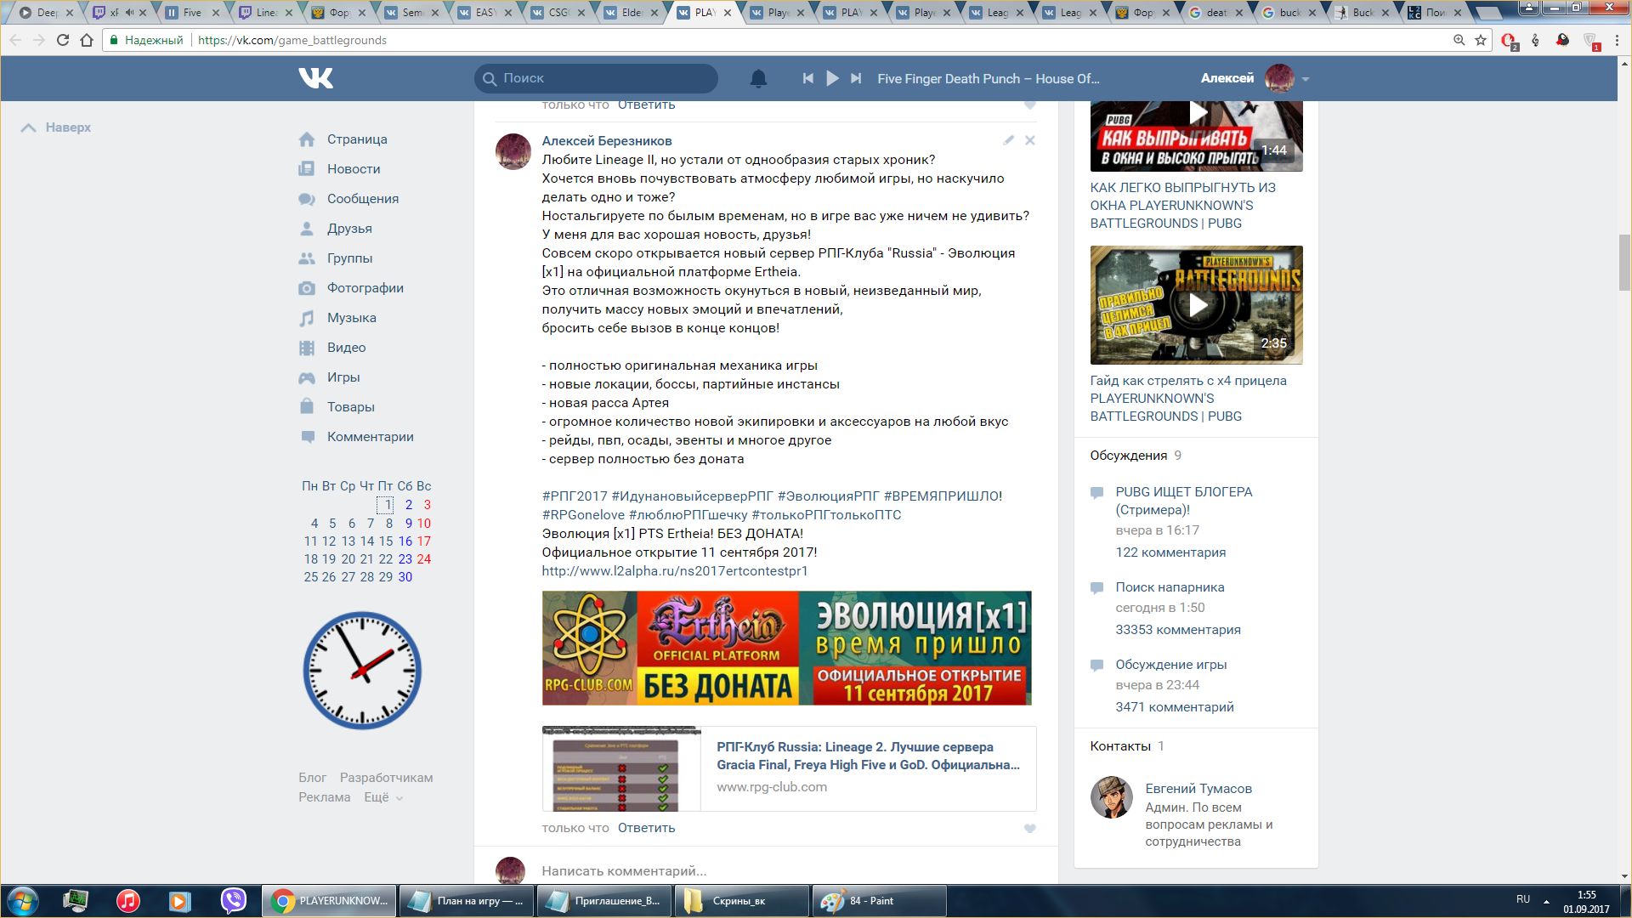
Task: Switch to the Five browser tab
Action: 192,13
